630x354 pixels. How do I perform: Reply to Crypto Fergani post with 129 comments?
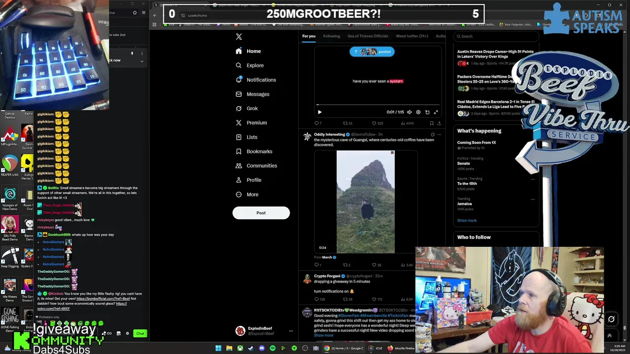tap(319, 299)
